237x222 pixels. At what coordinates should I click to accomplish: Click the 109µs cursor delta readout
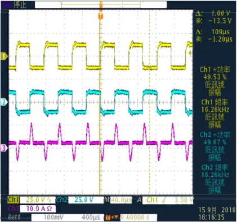click(x=221, y=32)
